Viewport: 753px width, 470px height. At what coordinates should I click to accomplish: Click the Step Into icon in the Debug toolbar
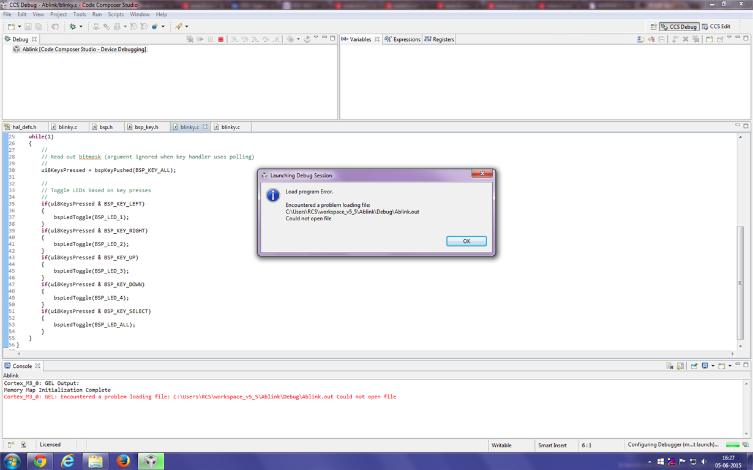234,39
